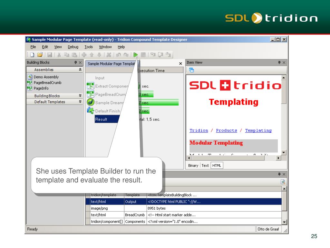Viewport: 330px width, 248px height.
Task: Close the Item View panel
Action: [x=284, y=62]
